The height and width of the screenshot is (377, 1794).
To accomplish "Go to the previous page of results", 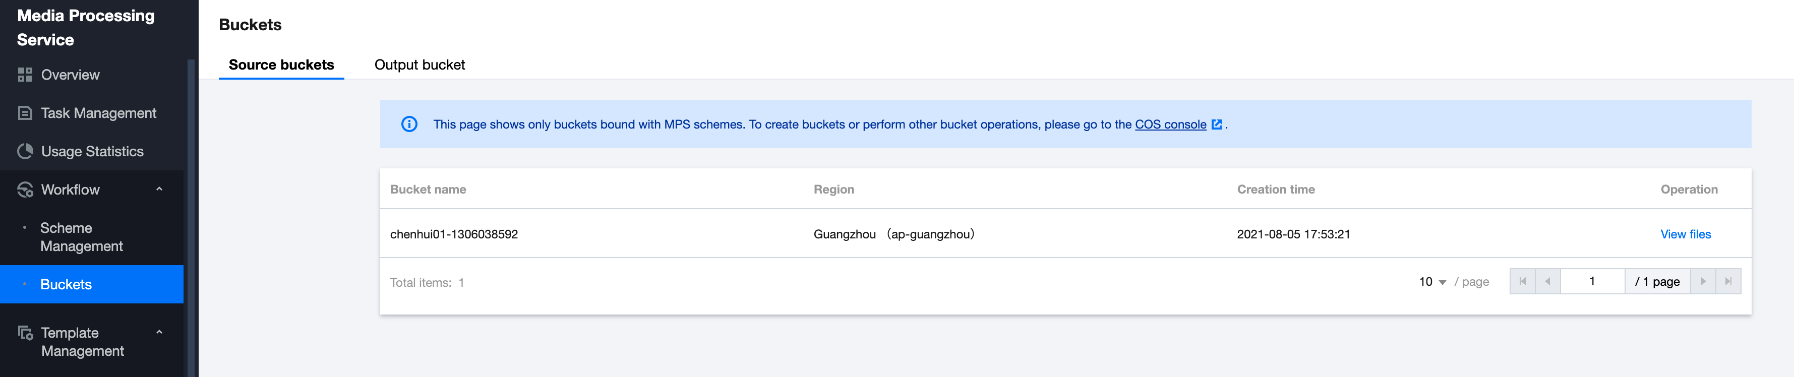I will [1547, 282].
